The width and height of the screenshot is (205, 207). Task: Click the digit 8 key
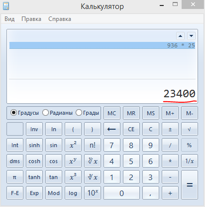(x=131, y=145)
